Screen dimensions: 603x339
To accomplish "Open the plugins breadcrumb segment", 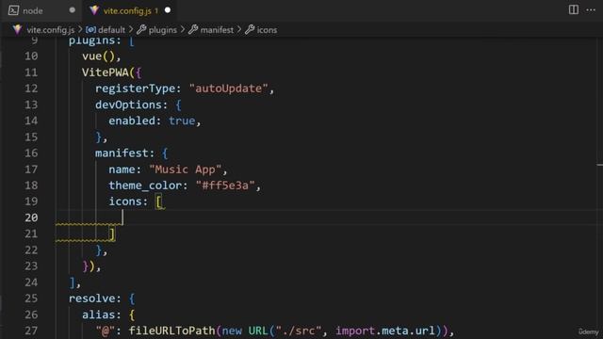I will [163, 30].
